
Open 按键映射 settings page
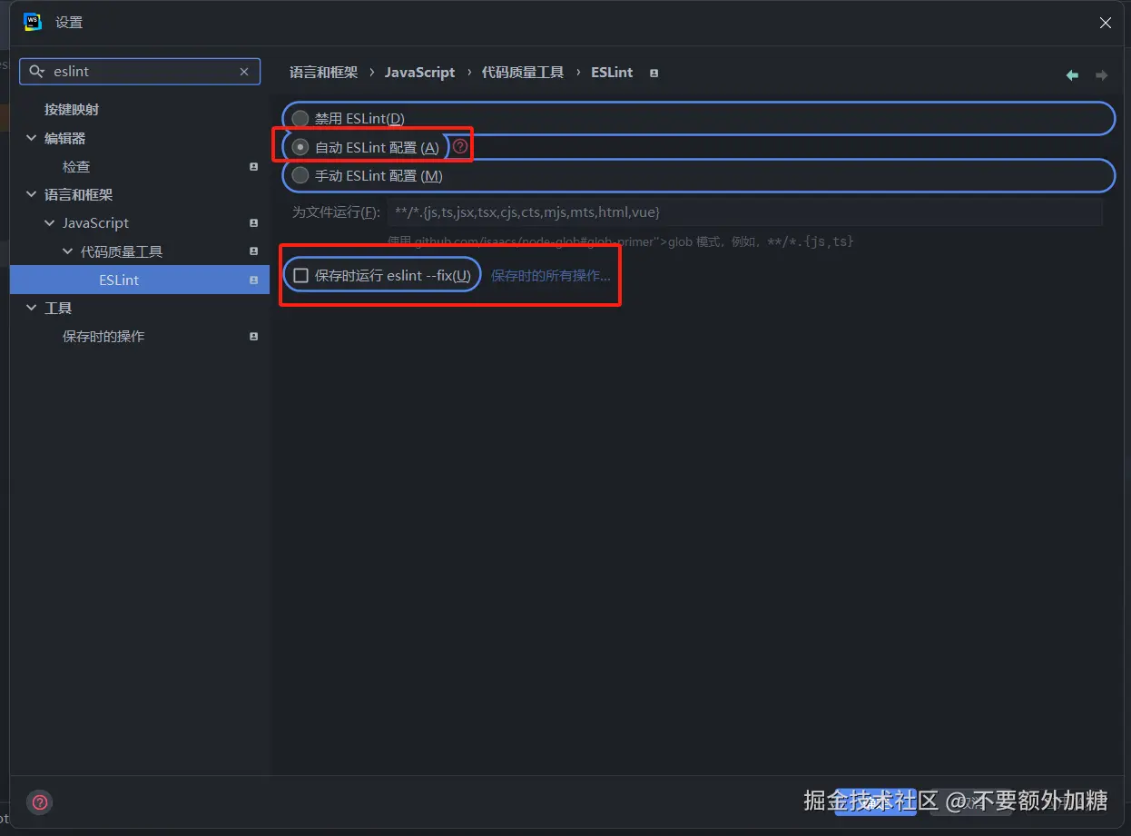(x=72, y=110)
